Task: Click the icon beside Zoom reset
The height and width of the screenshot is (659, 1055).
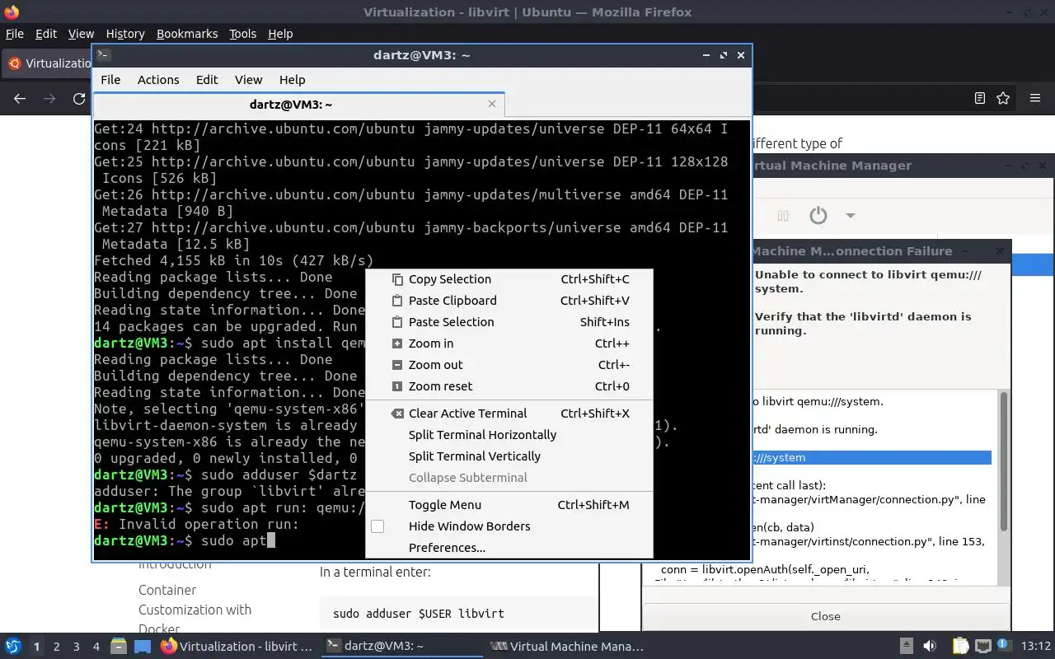Action: 397,386
